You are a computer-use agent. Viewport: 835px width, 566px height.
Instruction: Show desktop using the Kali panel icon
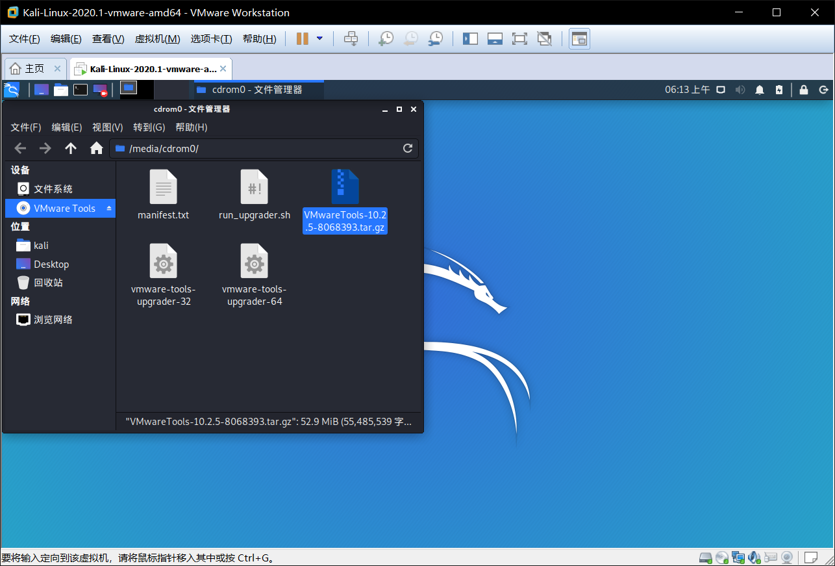pyautogui.click(x=42, y=90)
